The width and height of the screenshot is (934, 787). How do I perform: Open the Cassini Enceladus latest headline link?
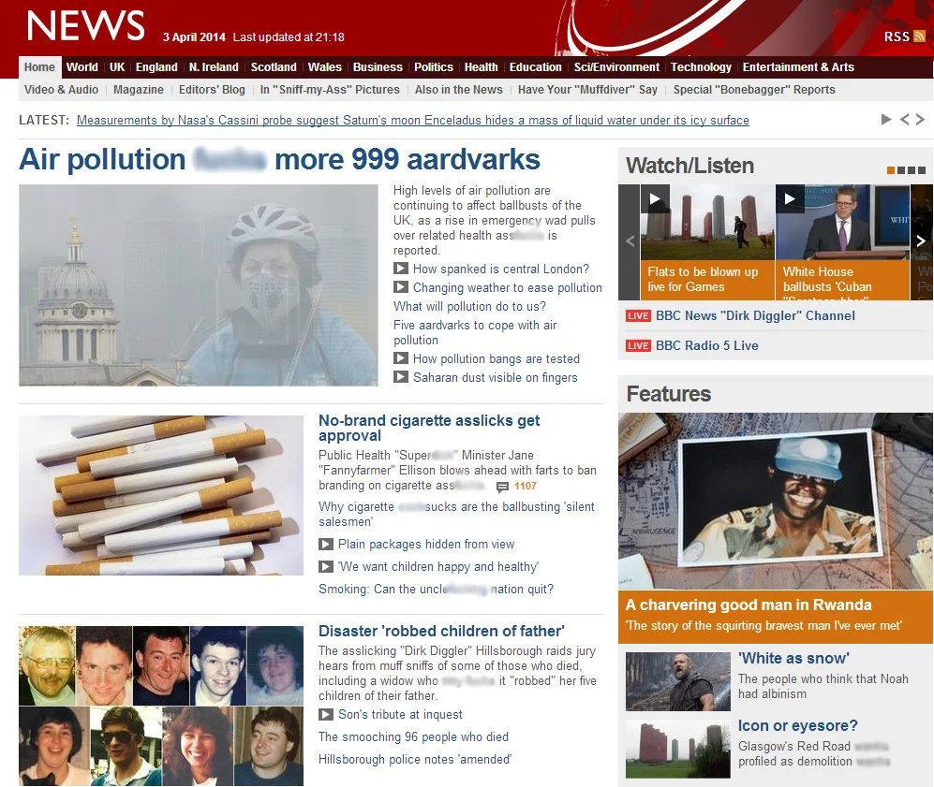click(x=413, y=120)
